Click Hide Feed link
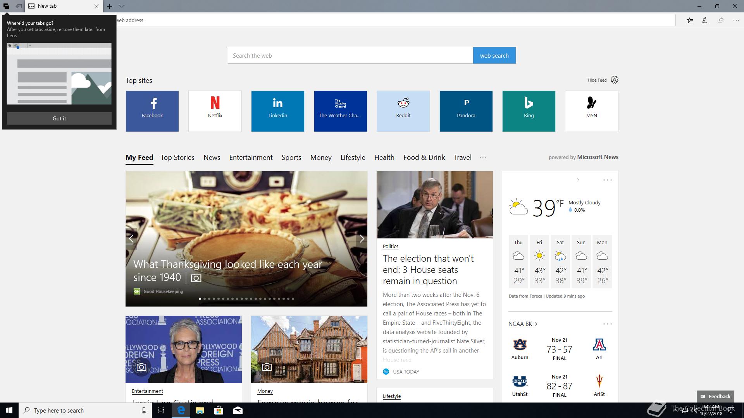The image size is (744, 418). pos(597,80)
